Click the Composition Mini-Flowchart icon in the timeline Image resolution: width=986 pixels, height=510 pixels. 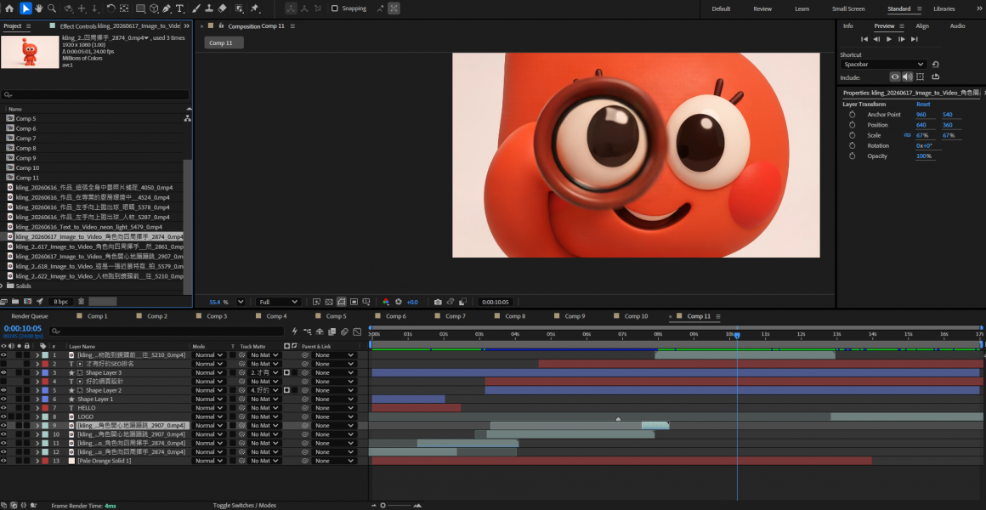click(308, 331)
